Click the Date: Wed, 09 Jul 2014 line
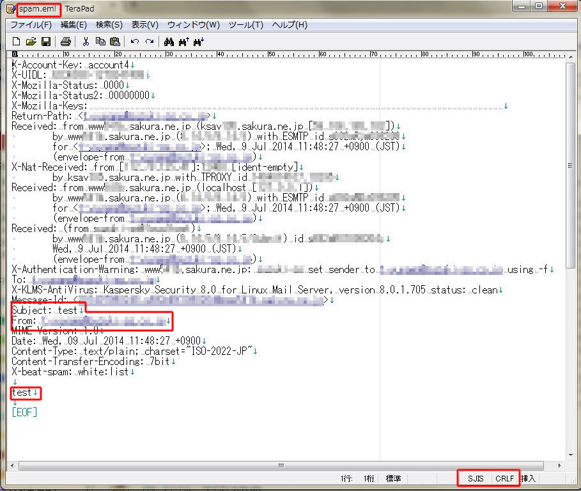 click(x=109, y=341)
